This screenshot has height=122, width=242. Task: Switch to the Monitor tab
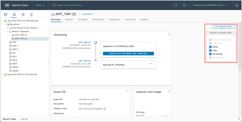tap(69, 19)
